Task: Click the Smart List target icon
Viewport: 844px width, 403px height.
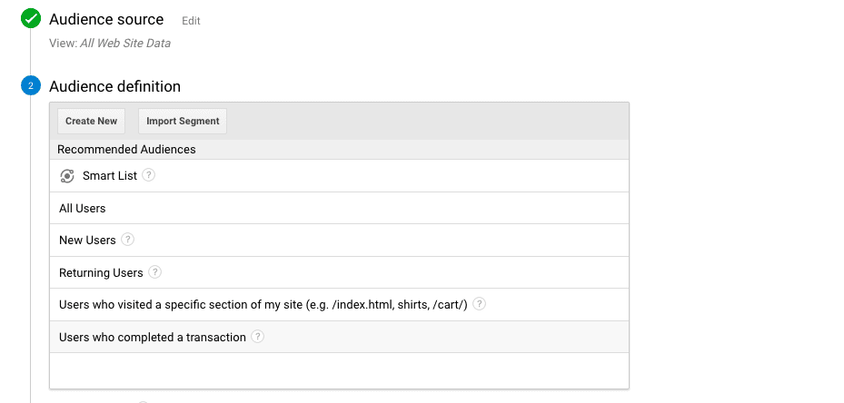Action: click(67, 176)
